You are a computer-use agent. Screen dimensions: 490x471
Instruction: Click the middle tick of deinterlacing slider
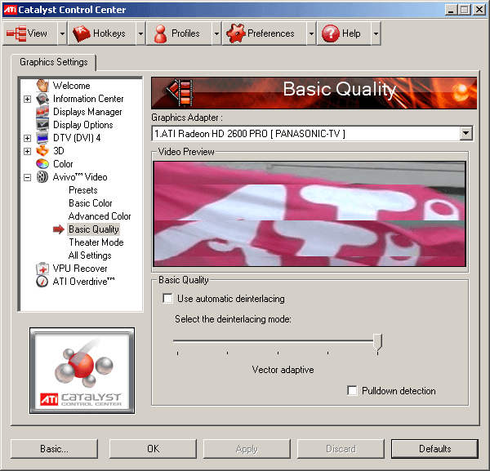pos(278,353)
